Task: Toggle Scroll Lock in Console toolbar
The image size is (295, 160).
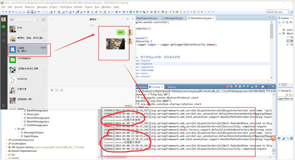Action: (240, 86)
